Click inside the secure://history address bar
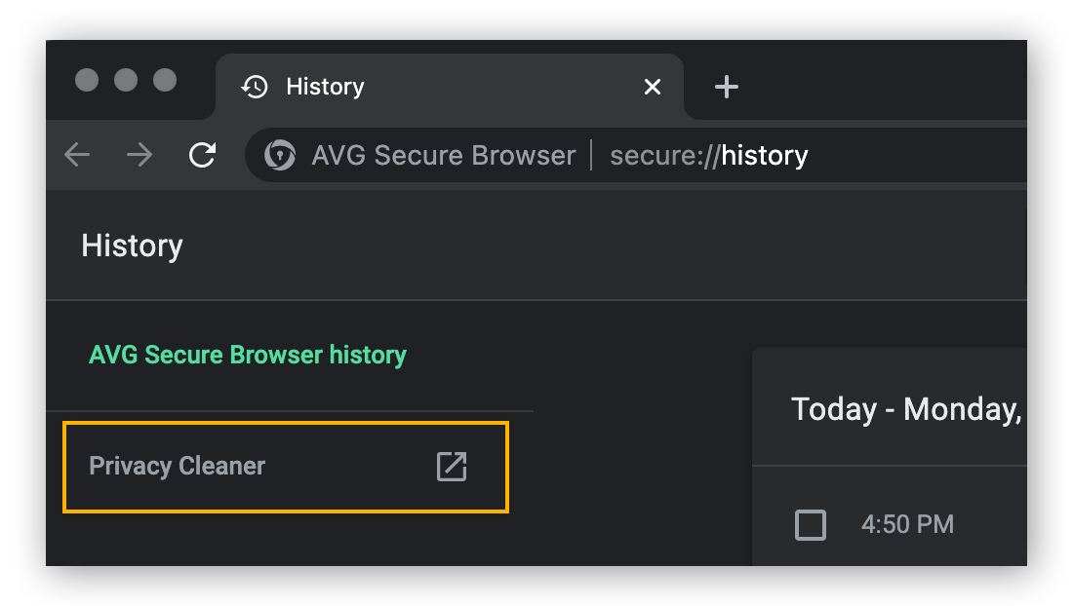 [709, 155]
